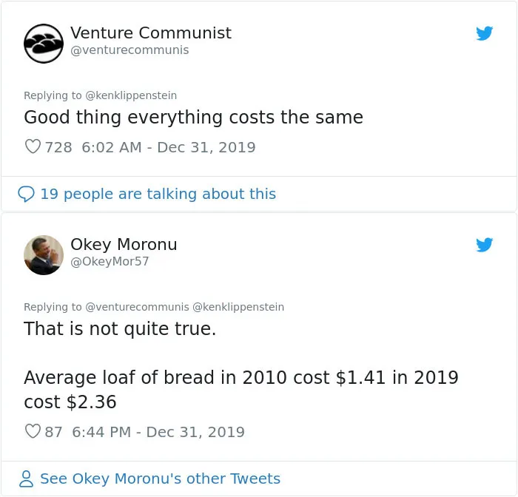Open the @venturecommunis handle under Venture Communist

pyautogui.click(x=129, y=50)
